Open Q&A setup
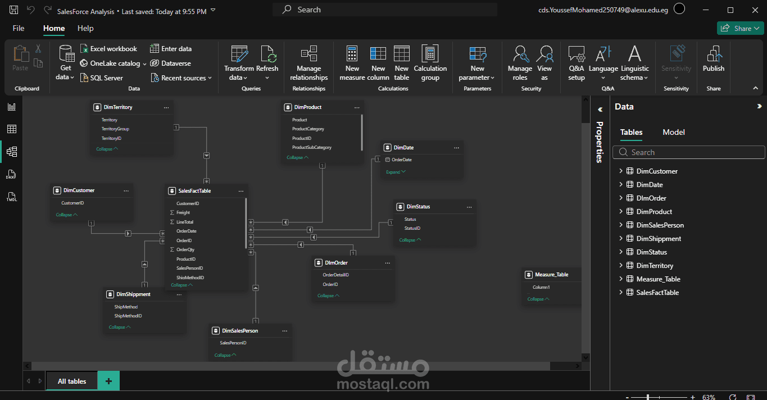This screenshot has width=767, height=400. click(577, 63)
